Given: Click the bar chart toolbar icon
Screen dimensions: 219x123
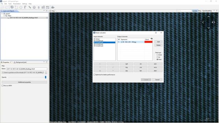Looking at the screenshot, I should click(x=43, y=7).
